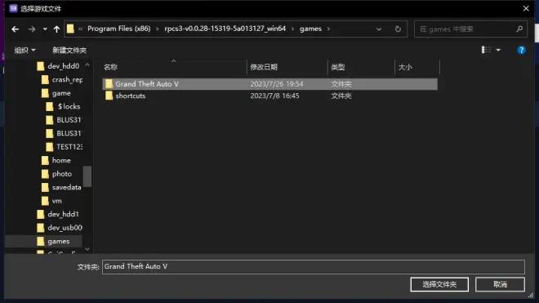The height and width of the screenshot is (303, 539).
Task: Click Program Files (x86) in the address bar
Action: tap(119, 29)
